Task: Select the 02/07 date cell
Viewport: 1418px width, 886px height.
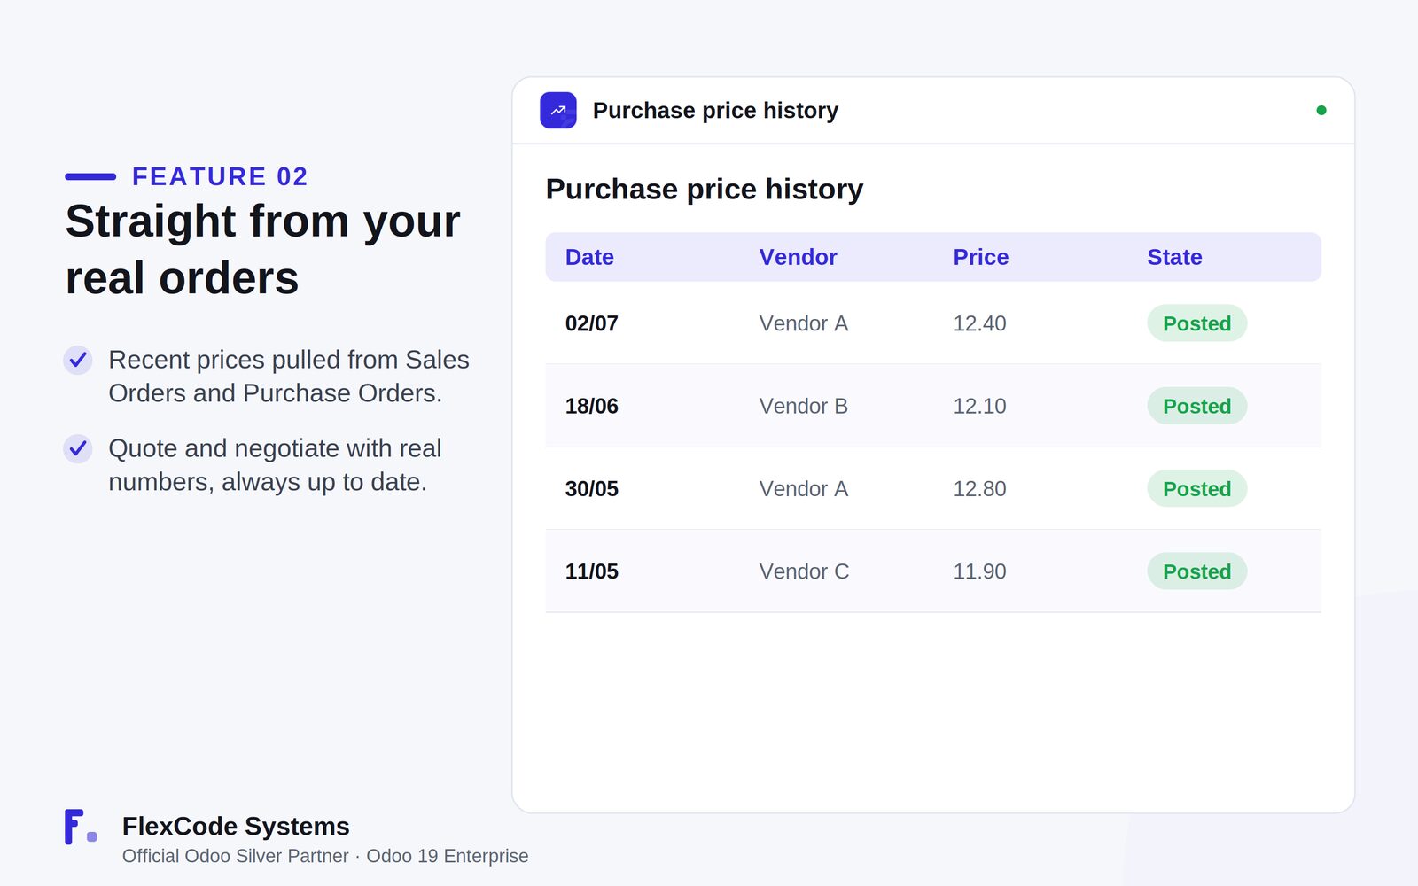Action: click(592, 323)
